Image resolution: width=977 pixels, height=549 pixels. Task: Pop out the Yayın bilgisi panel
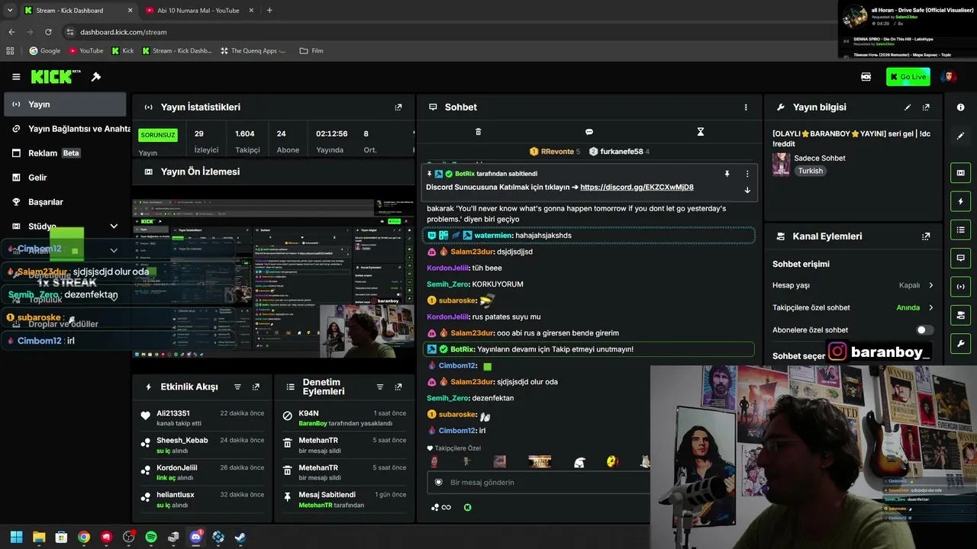[926, 108]
